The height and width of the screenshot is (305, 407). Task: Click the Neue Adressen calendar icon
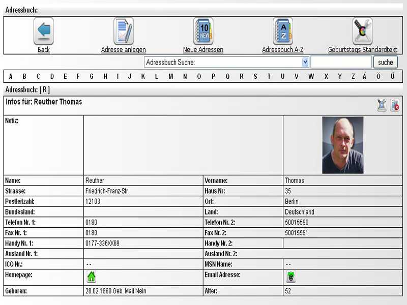pyautogui.click(x=203, y=32)
